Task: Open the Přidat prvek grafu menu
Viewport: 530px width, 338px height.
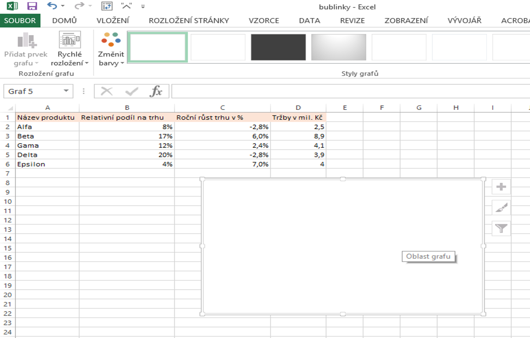Action: tap(25, 49)
